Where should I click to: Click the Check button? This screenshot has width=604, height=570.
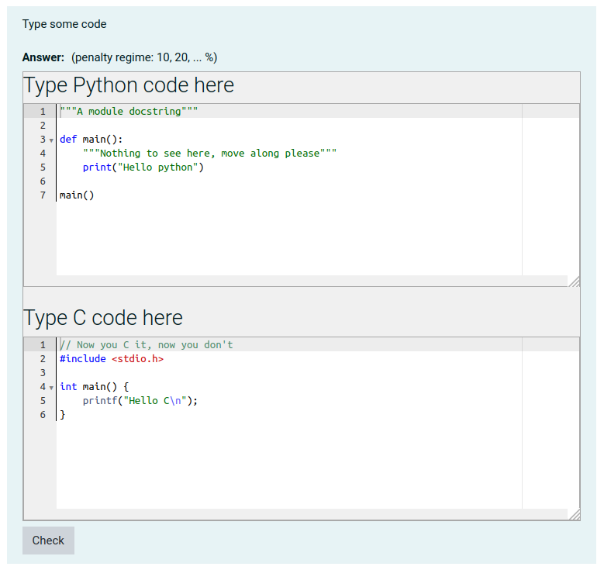tap(48, 541)
